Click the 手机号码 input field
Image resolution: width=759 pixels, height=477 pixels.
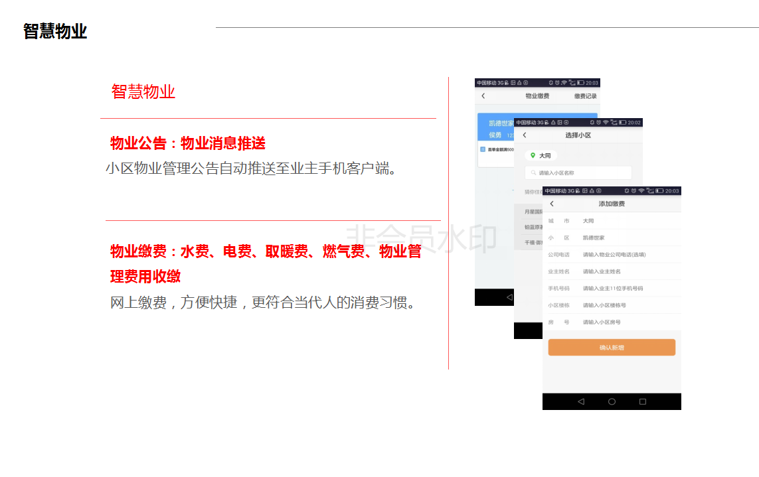(624, 289)
